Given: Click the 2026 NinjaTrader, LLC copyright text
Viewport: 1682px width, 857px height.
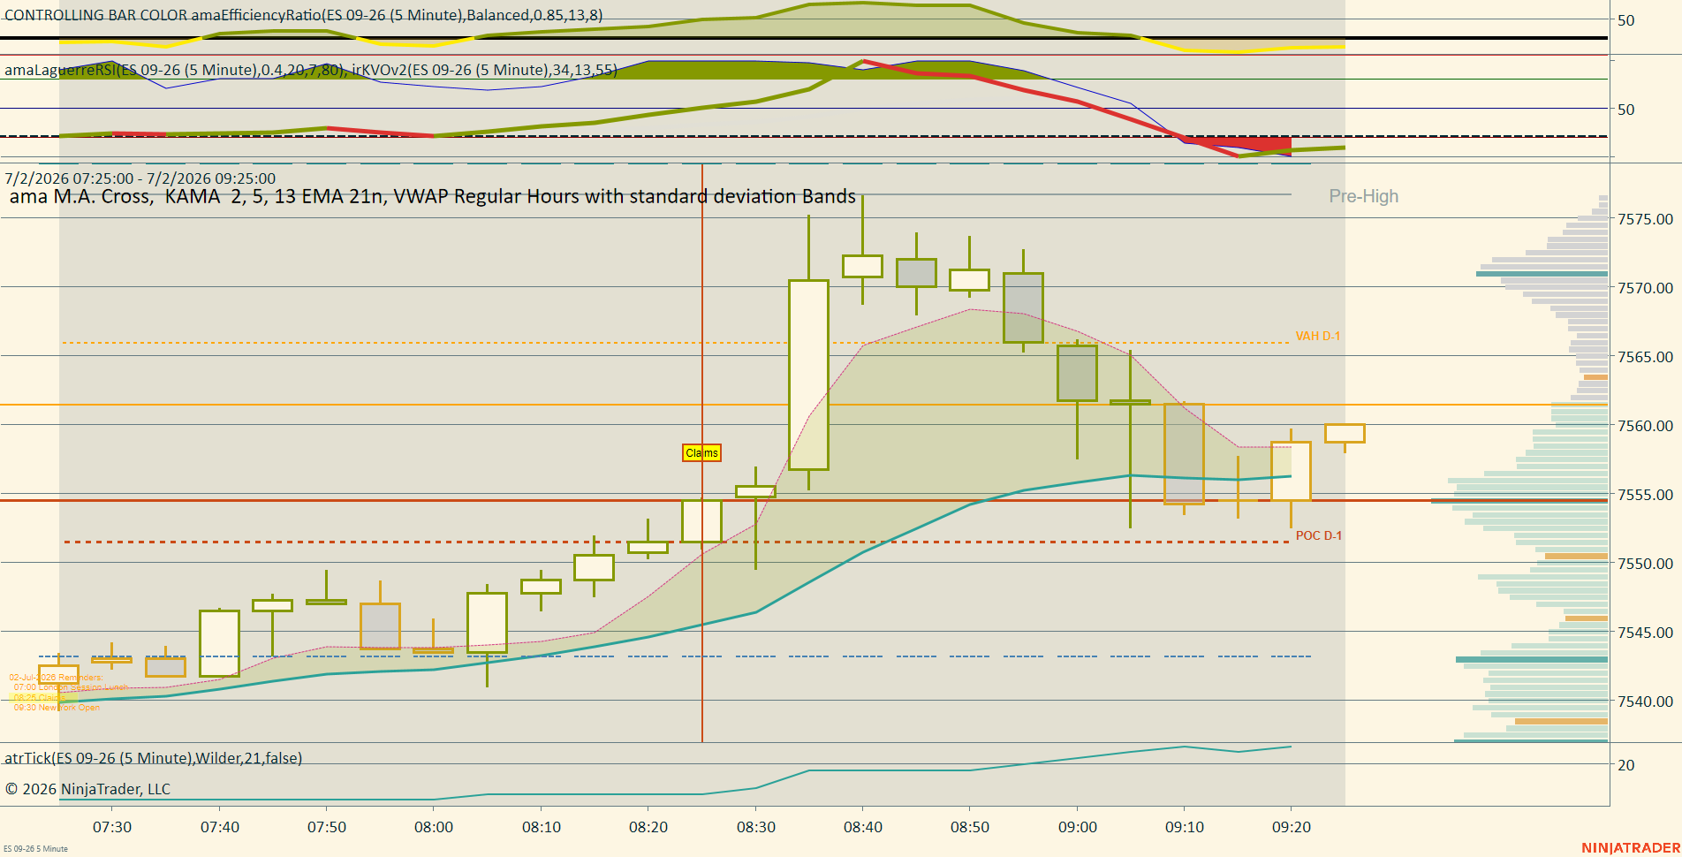Looking at the screenshot, I should 87,789.
